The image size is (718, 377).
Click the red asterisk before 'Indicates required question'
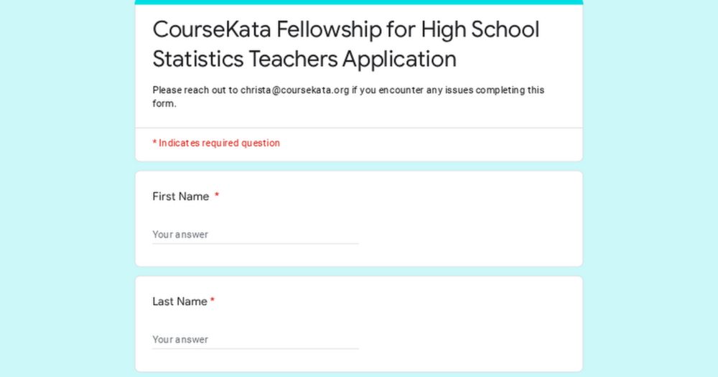pos(155,142)
